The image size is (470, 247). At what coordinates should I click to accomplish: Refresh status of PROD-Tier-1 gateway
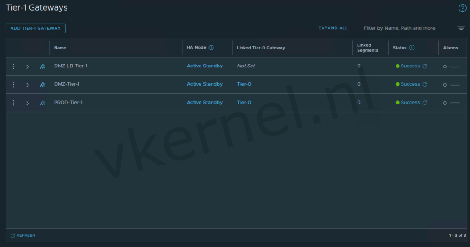(x=425, y=103)
